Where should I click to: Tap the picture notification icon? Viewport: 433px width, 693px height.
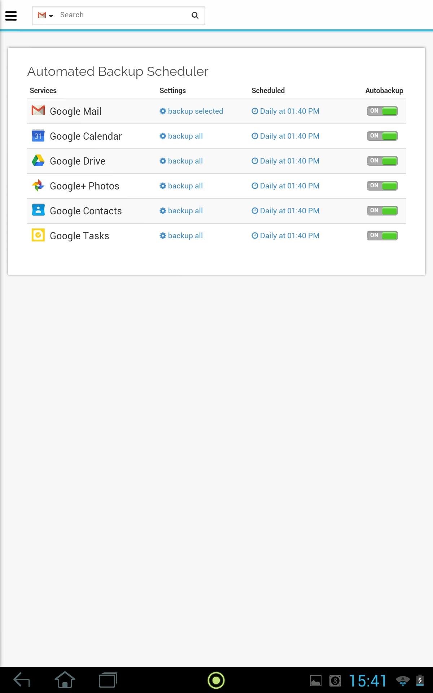tap(316, 681)
